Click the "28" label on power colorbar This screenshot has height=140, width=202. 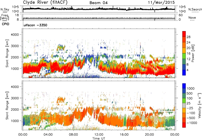tap(188, 37)
